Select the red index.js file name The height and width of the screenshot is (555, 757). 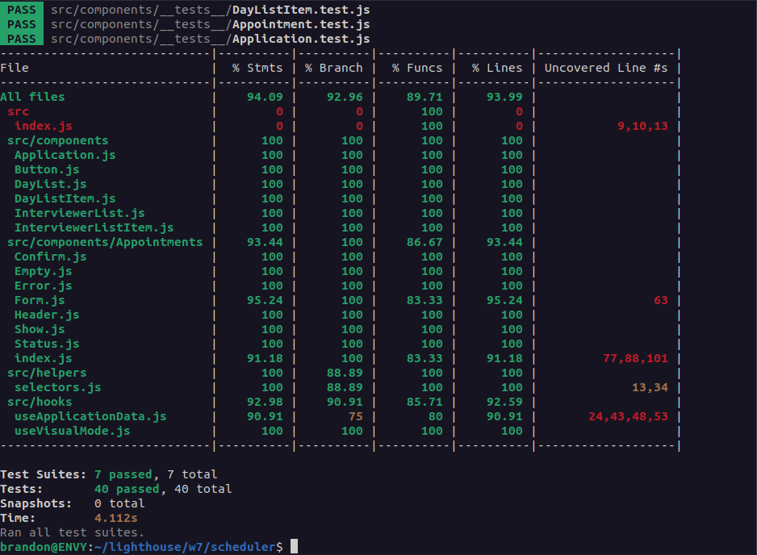(44, 126)
